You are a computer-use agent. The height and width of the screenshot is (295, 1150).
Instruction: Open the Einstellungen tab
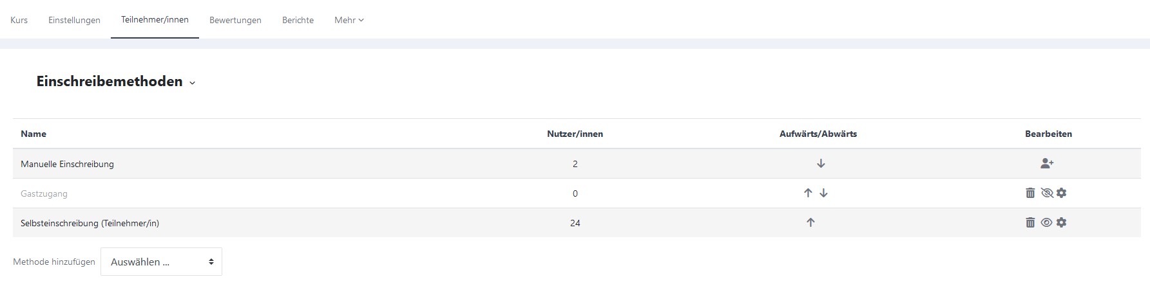coord(74,20)
